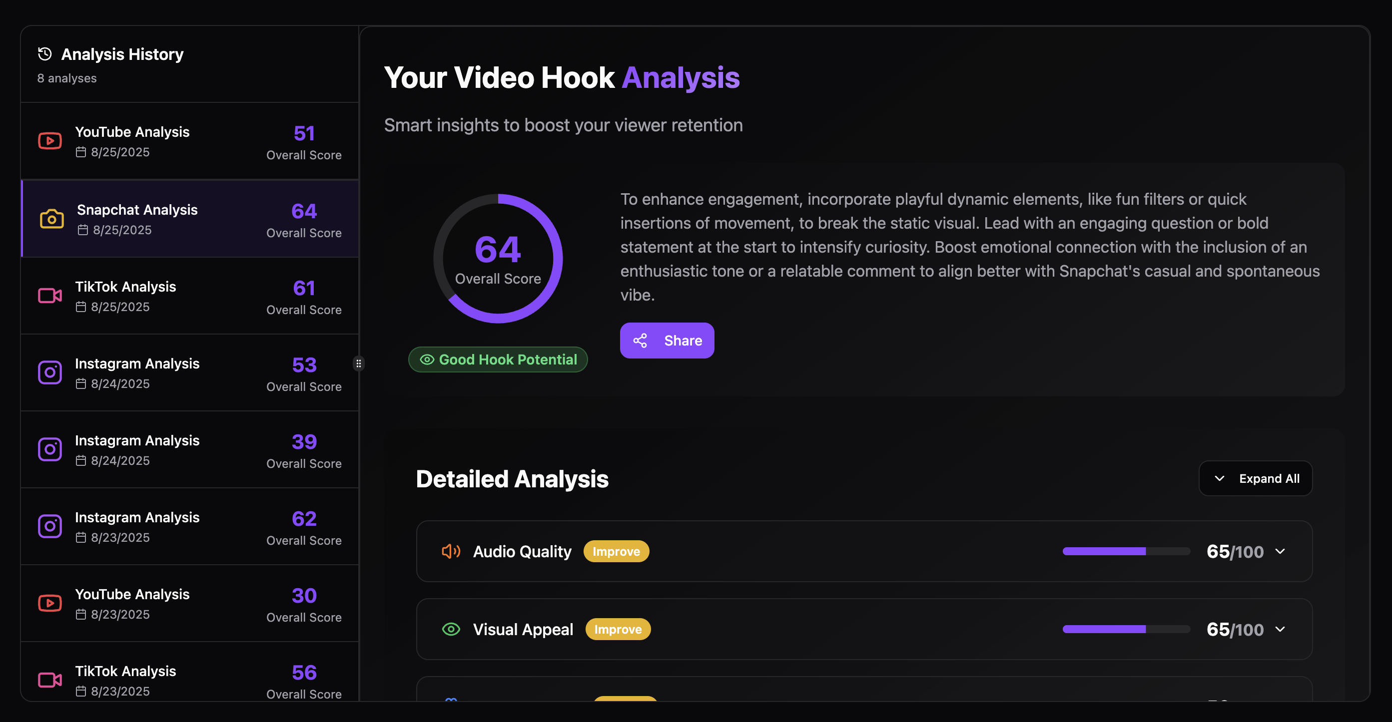Image resolution: width=1392 pixels, height=722 pixels.
Task: Click the Visual Appeal 65/100 score
Action: [1235, 630]
